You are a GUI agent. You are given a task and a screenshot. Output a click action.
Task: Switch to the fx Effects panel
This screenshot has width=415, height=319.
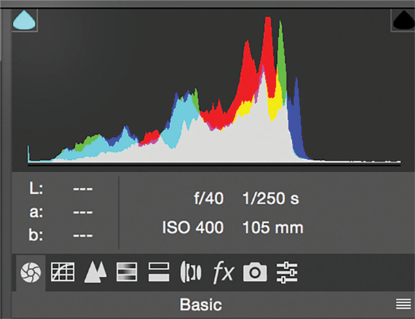pyautogui.click(x=222, y=273)
